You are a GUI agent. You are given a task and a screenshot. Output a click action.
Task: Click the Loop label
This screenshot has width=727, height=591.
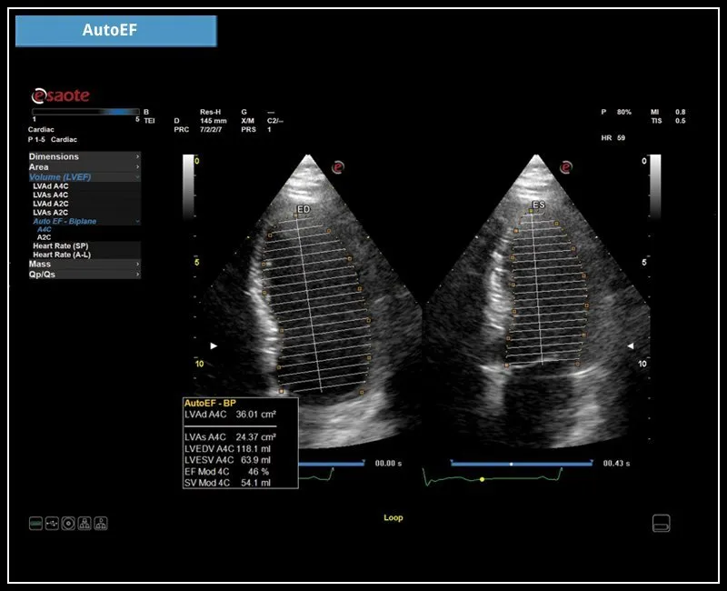click(x=393, y=517)
